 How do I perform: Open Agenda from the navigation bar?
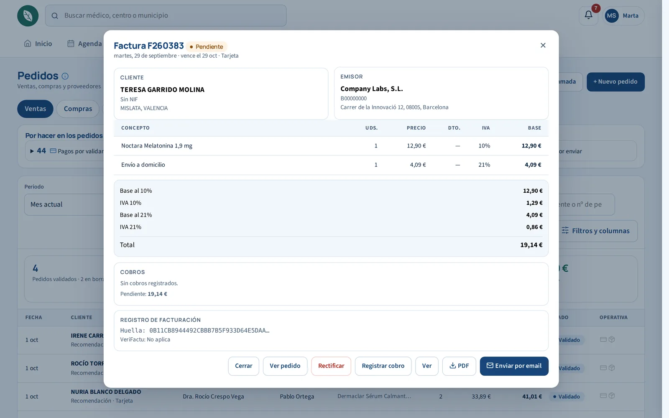[84, 43]
